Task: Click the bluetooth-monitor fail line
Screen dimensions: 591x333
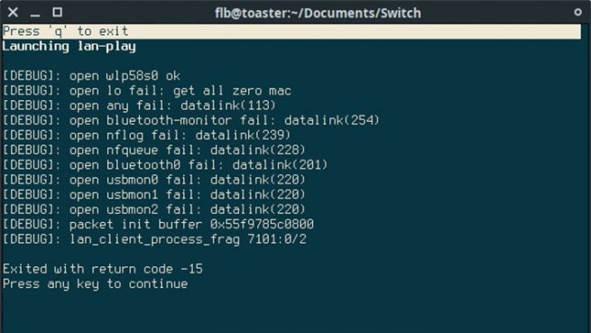Action: pos(191,120)
